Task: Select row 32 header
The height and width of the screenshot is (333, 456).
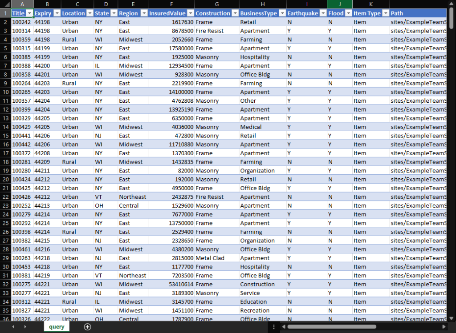Action: (5, 284)
